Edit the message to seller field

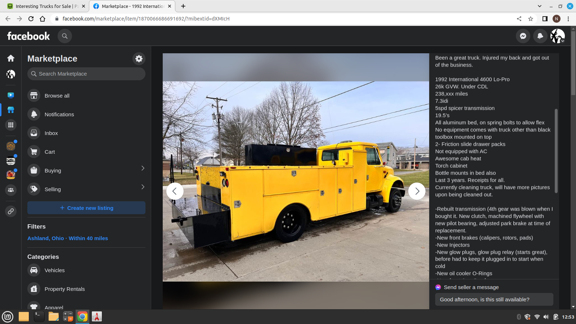494,300
